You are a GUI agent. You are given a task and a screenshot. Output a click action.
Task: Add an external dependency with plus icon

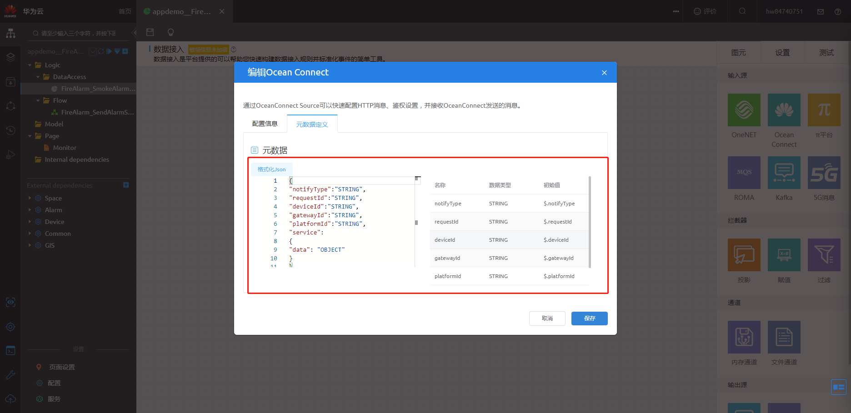pos(126,185)
